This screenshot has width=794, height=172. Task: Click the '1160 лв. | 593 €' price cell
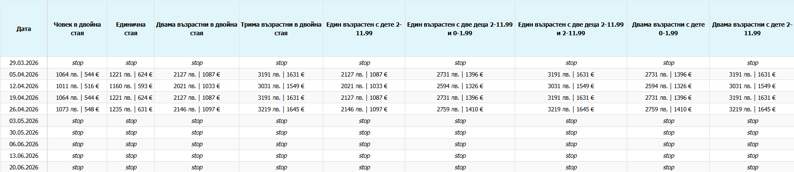pyautogui.click(x=131, y=86)
